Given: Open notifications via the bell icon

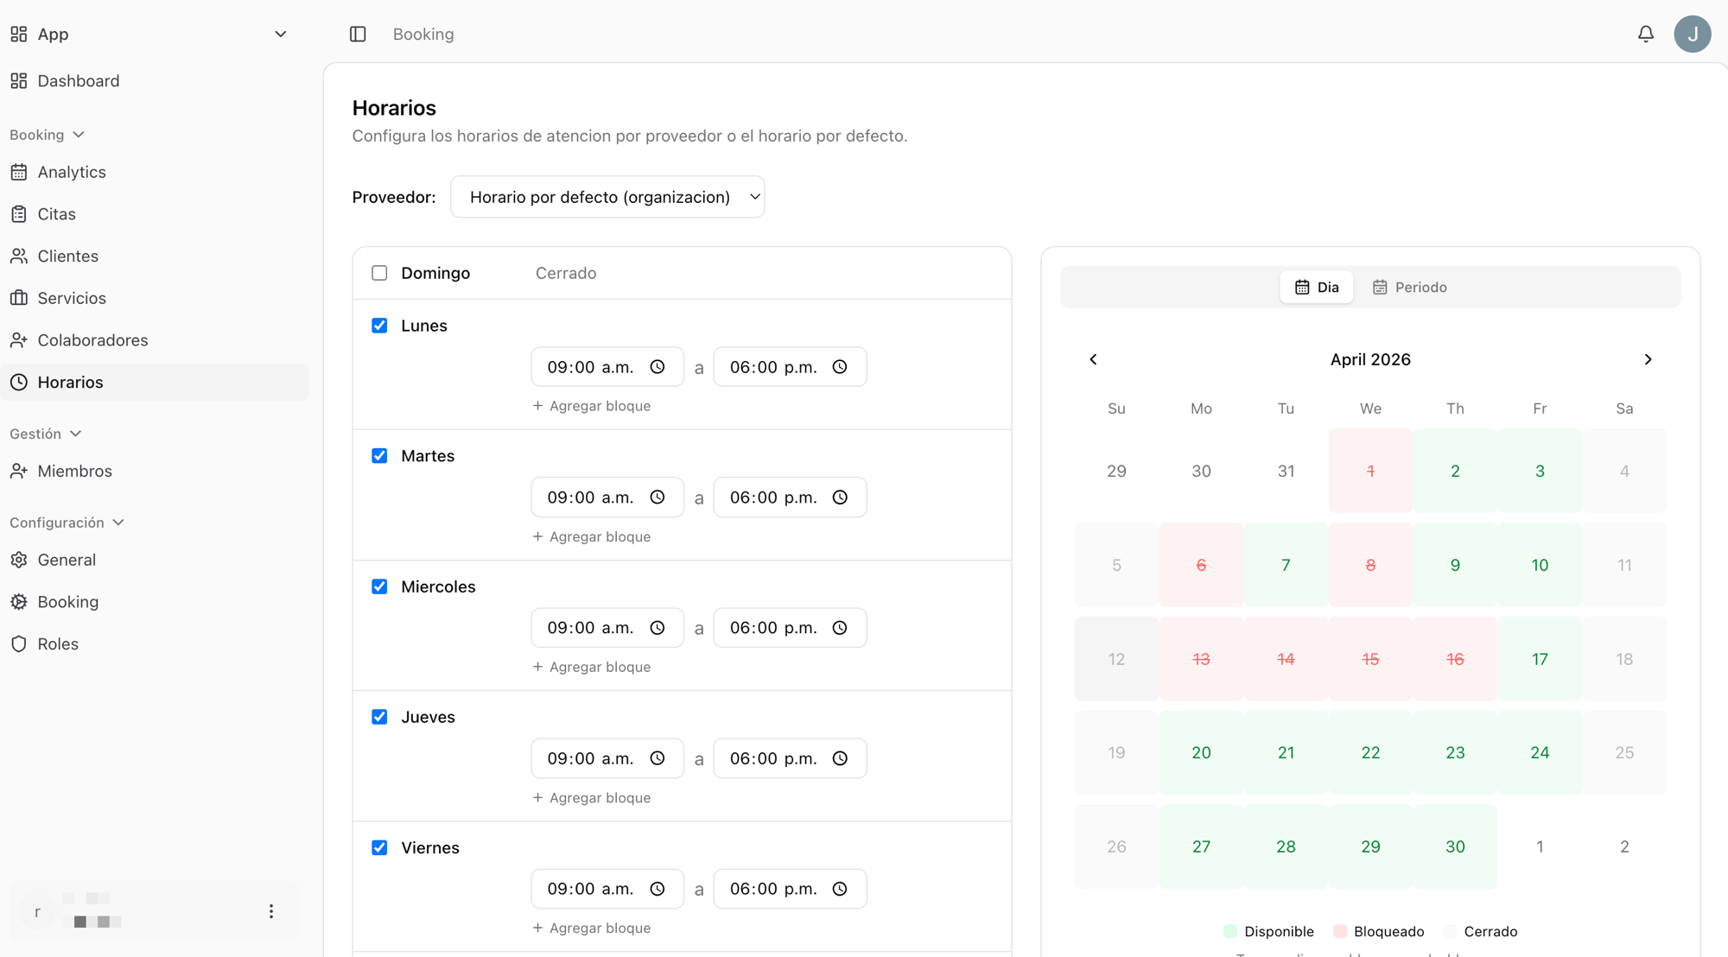Looking at the screenshot, I should (x=1646, y=34).
